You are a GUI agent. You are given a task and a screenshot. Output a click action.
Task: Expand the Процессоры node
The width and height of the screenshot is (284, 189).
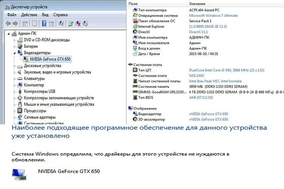tap(15, 111)
